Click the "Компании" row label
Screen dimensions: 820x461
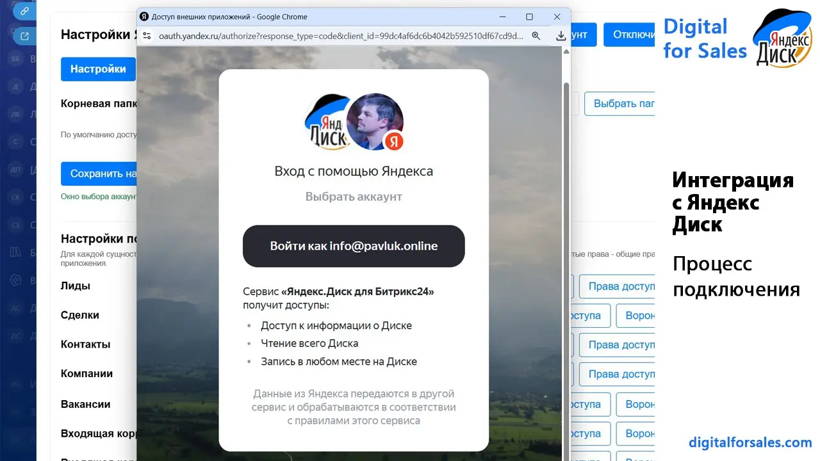87,374
